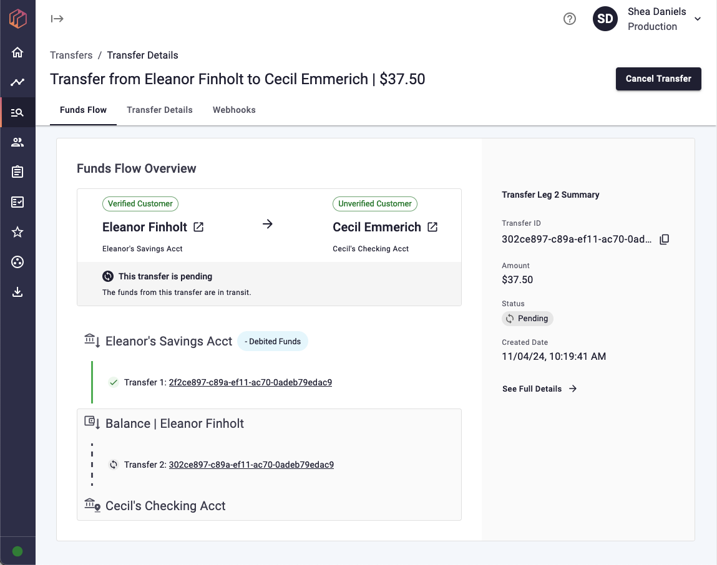The height and width of the screenshot is (565, 717).
Task: Go back to Transfers breadcrumb
Action: pos(71,56)
